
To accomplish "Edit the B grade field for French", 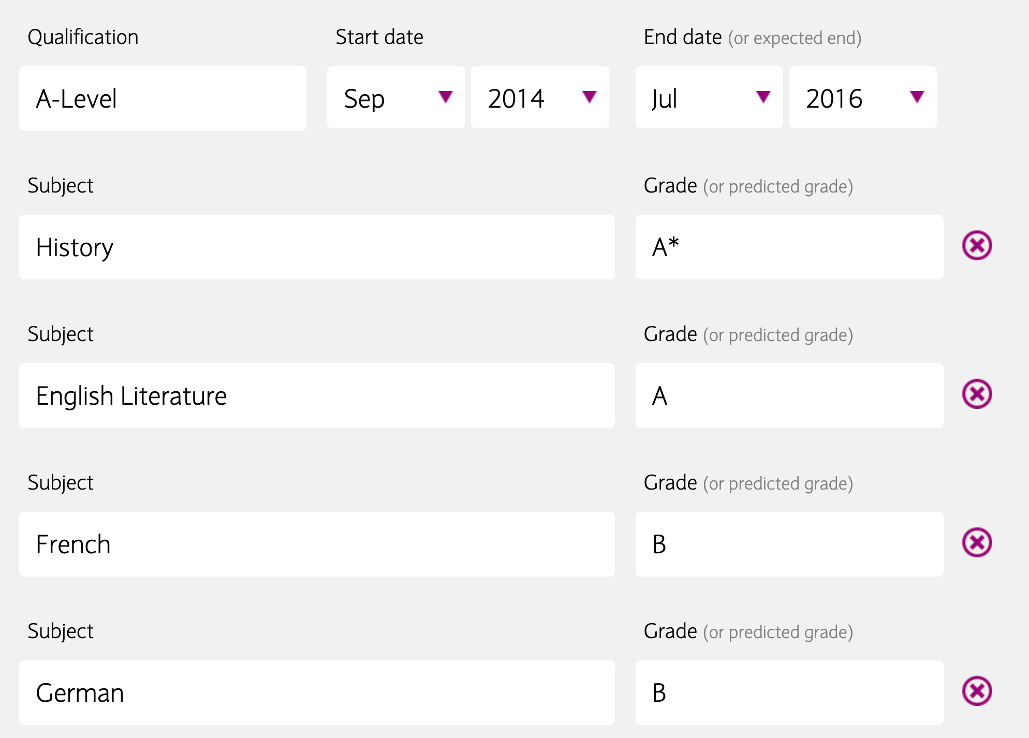I will [x=789, y=544].
